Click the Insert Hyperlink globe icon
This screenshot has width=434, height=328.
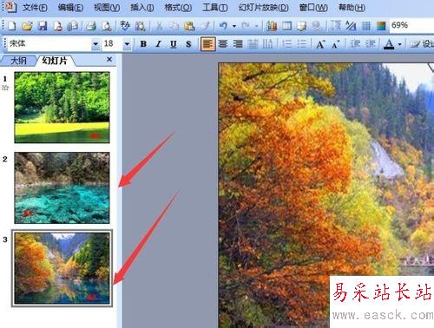(317, 26)
